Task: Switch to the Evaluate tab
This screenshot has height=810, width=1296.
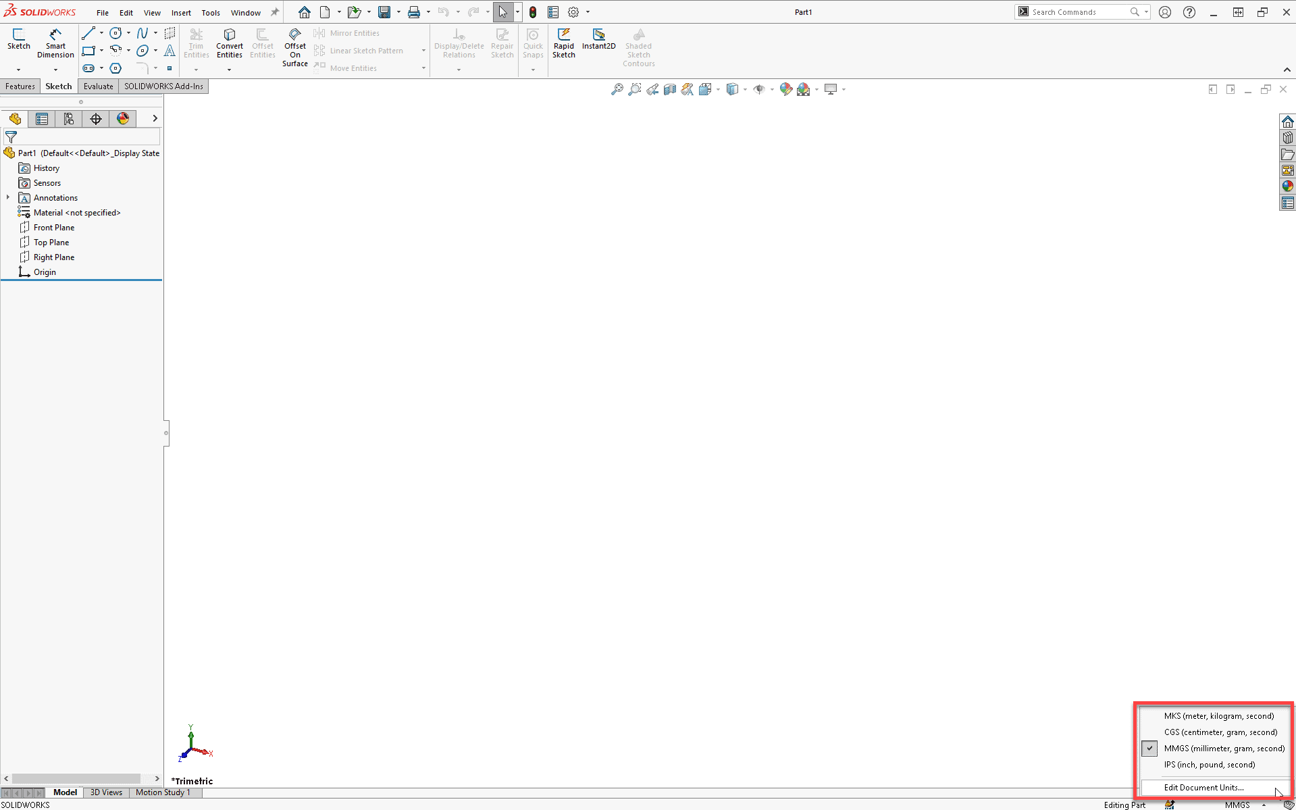Action: (x=98, y=86)
